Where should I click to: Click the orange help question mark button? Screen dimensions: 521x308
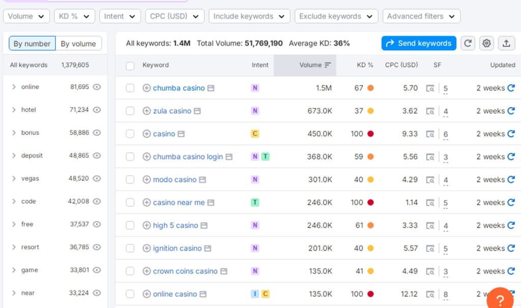[x=500, y=299]
